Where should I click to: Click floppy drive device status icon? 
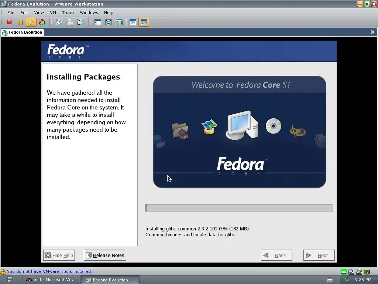[x=359, y=272]
